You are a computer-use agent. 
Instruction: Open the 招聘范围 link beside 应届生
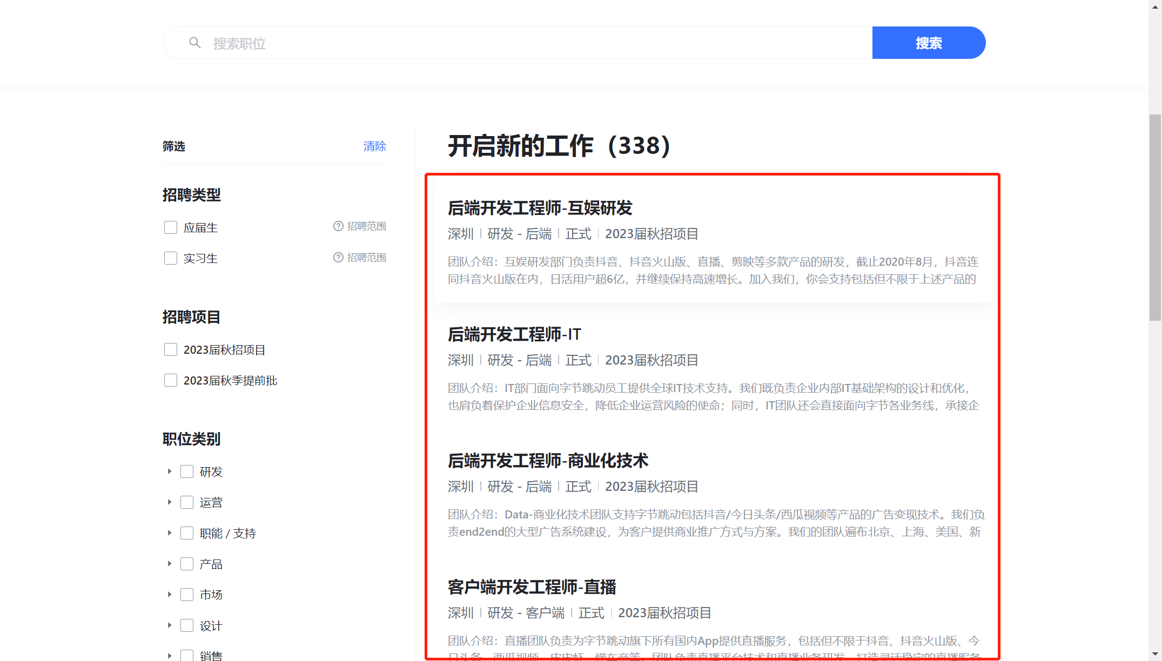tap(366, 226)
